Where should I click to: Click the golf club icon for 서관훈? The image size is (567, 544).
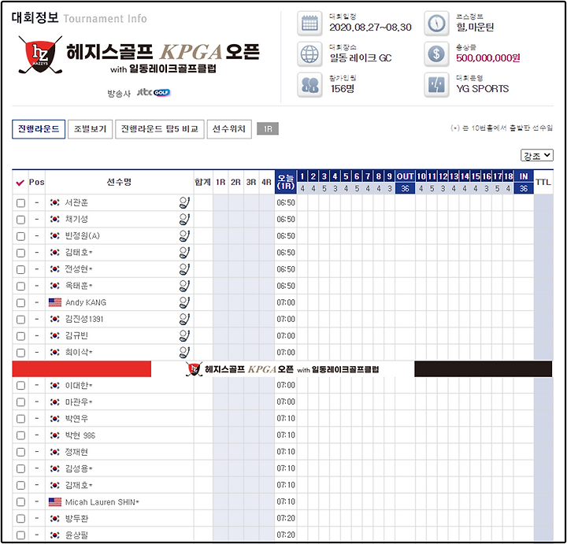click(x=184, y=202)
